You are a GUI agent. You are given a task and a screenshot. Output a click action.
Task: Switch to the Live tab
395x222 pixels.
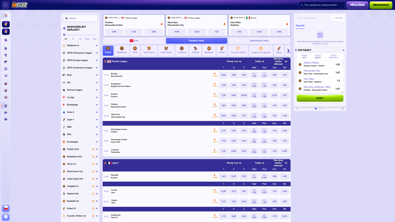point(134,41)
